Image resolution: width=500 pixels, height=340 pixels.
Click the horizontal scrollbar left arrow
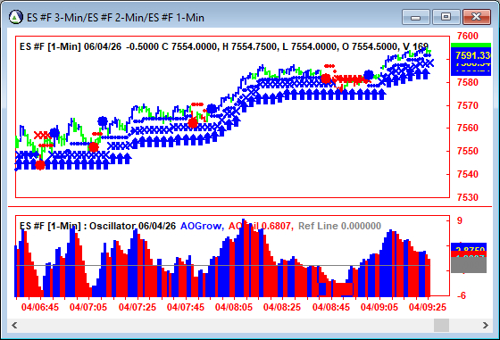click(x=14, y=326)
